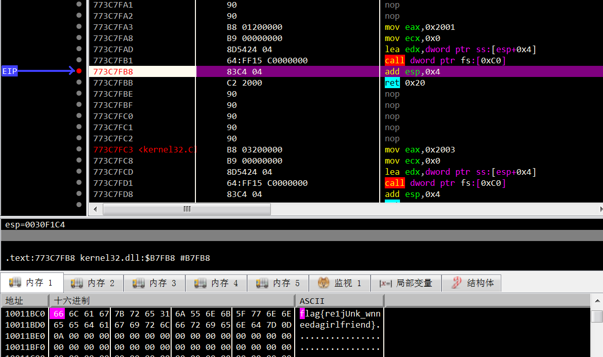Click the memory dump scroll-up arrow
The width and height of the screenshot is (603, 357).
click(597, 301)
